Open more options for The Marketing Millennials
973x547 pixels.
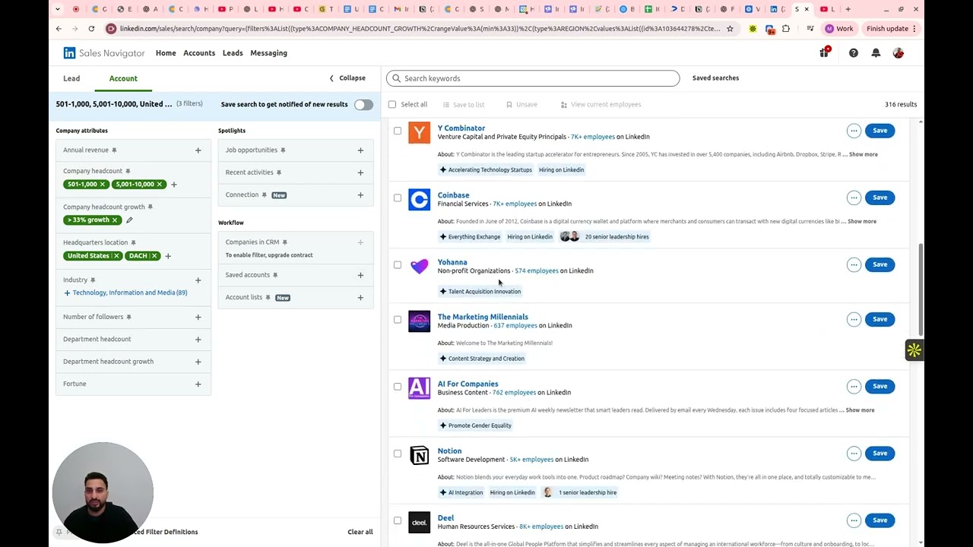[854, 319]
